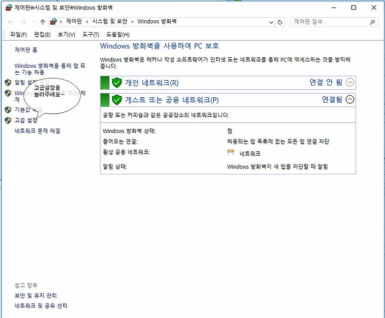Screen dimensions: 385x318
Task: Click Windows 방화벽 상태 label
Action: [129, 131]
